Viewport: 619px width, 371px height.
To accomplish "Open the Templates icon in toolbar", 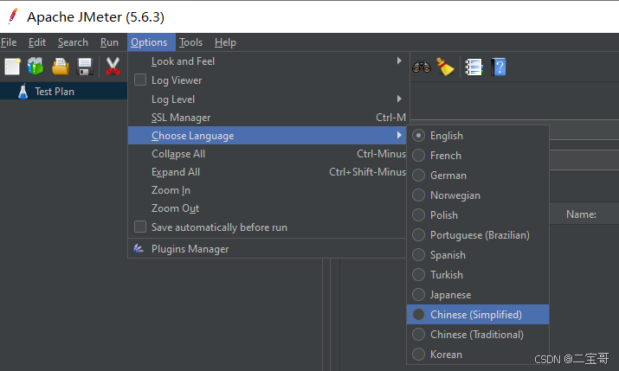I will pyautogui.click(x=35, y=67).
